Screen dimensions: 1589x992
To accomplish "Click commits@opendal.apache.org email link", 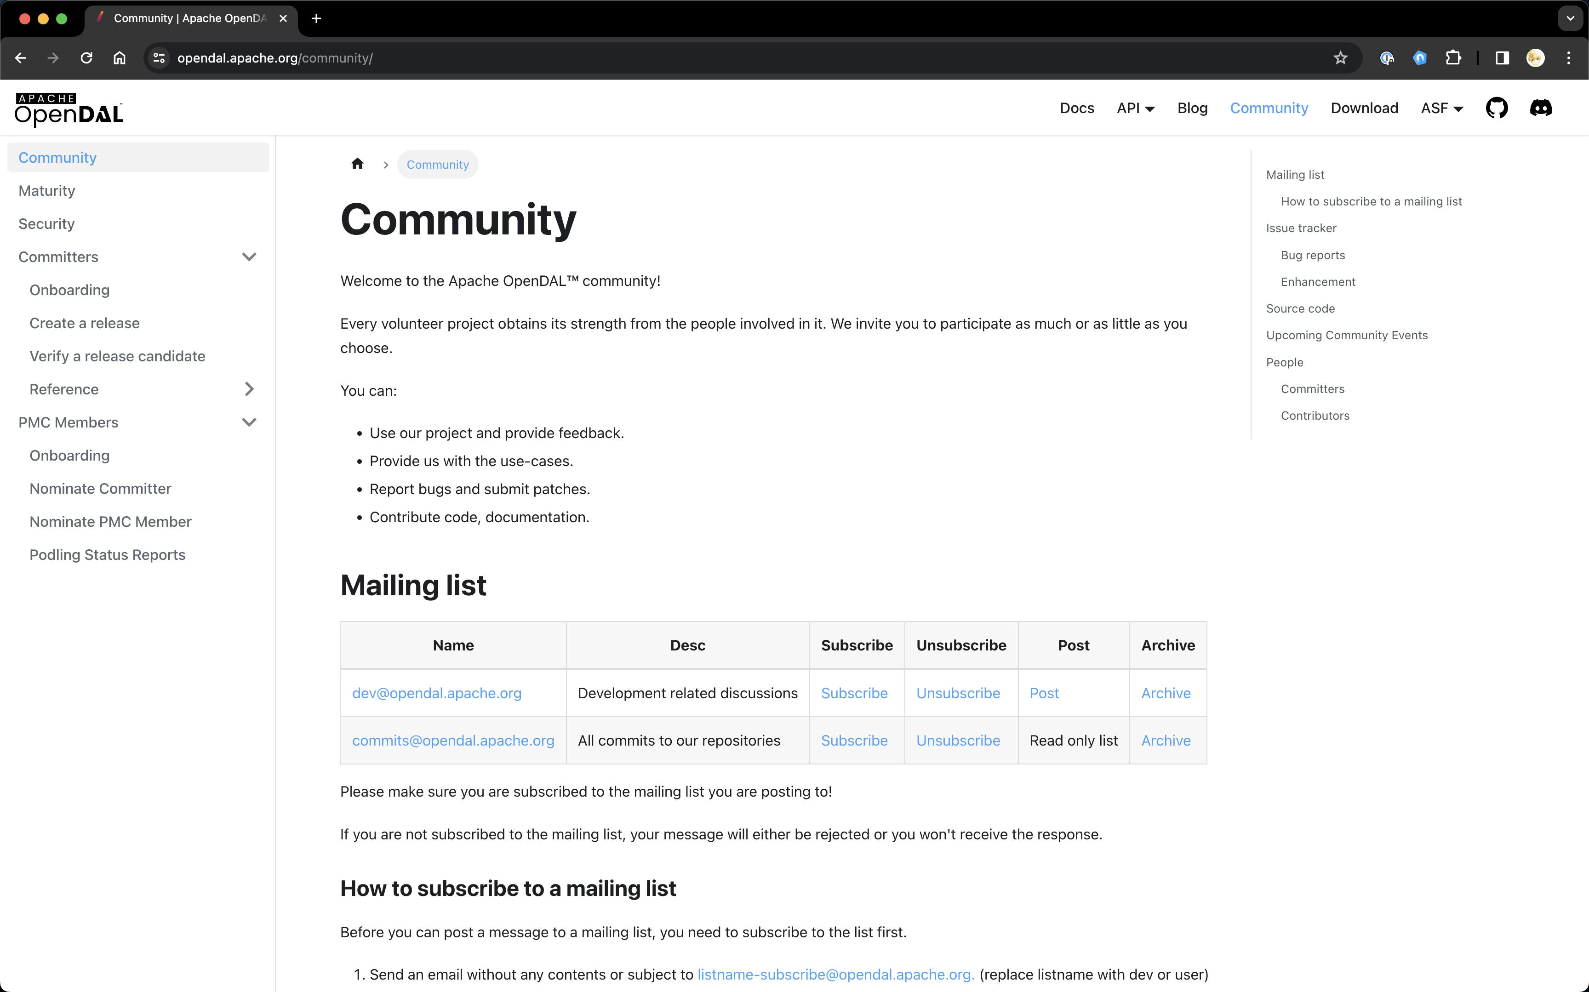I will click(x=453, y=741).
